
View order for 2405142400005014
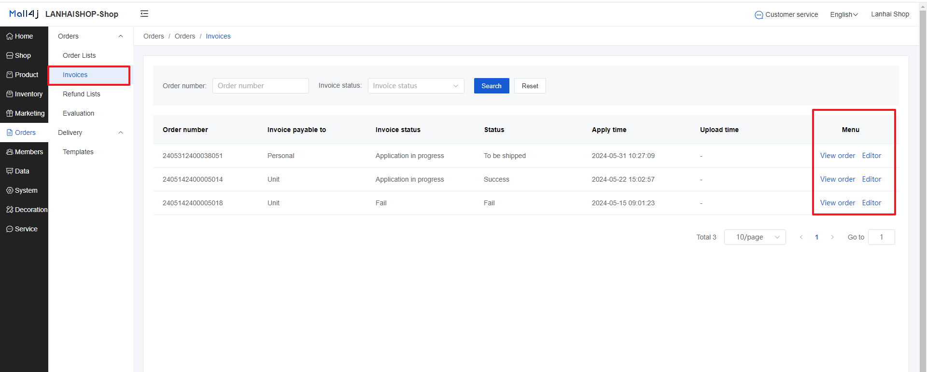[x=838, y=179]
